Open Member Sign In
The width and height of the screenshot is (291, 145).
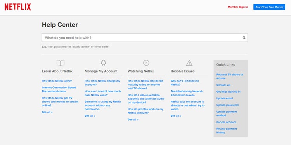[x=238, y=7]
